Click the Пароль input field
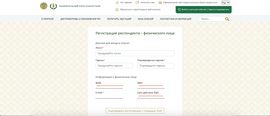Viewport: 270px width, 116px height. pyautogui.click(x=114, y=66)
